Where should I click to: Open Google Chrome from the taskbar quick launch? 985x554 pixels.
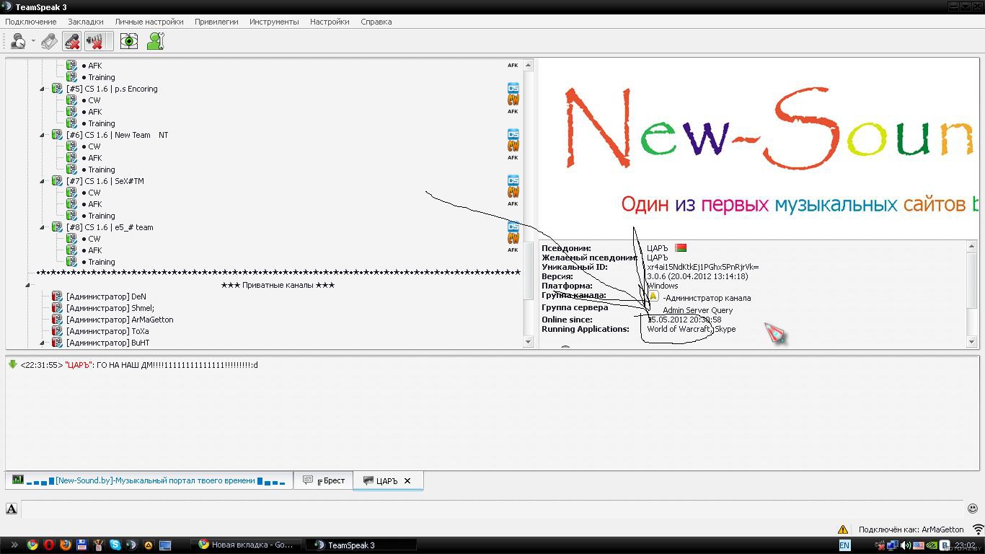click(x=32, y=545)
